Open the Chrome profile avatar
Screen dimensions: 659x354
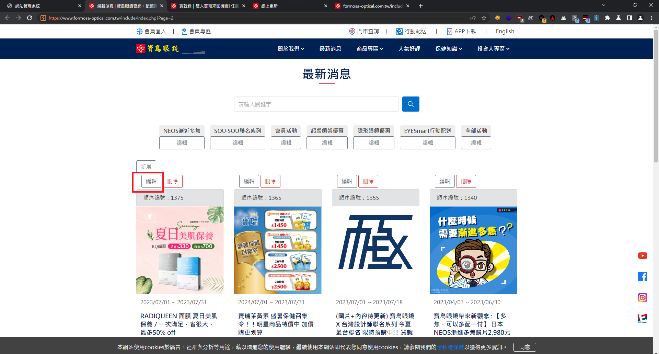[x=640, y=18]
